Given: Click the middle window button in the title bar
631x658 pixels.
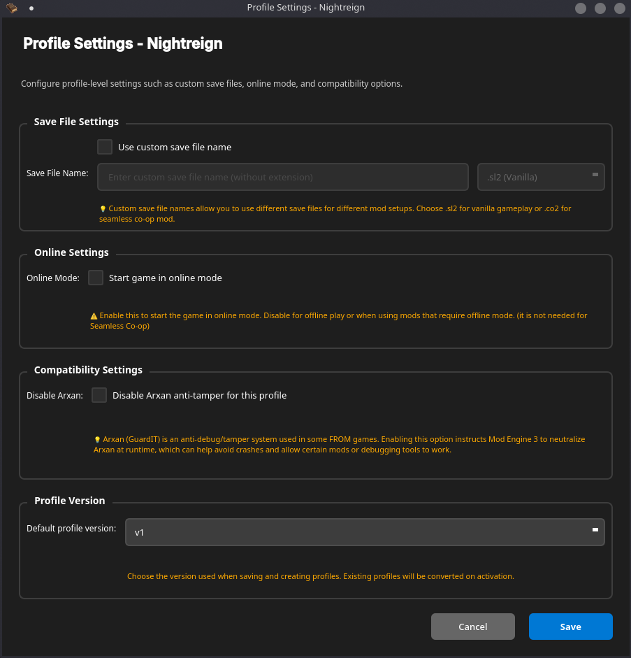Looking at the screenshot, I should (600, 8).
